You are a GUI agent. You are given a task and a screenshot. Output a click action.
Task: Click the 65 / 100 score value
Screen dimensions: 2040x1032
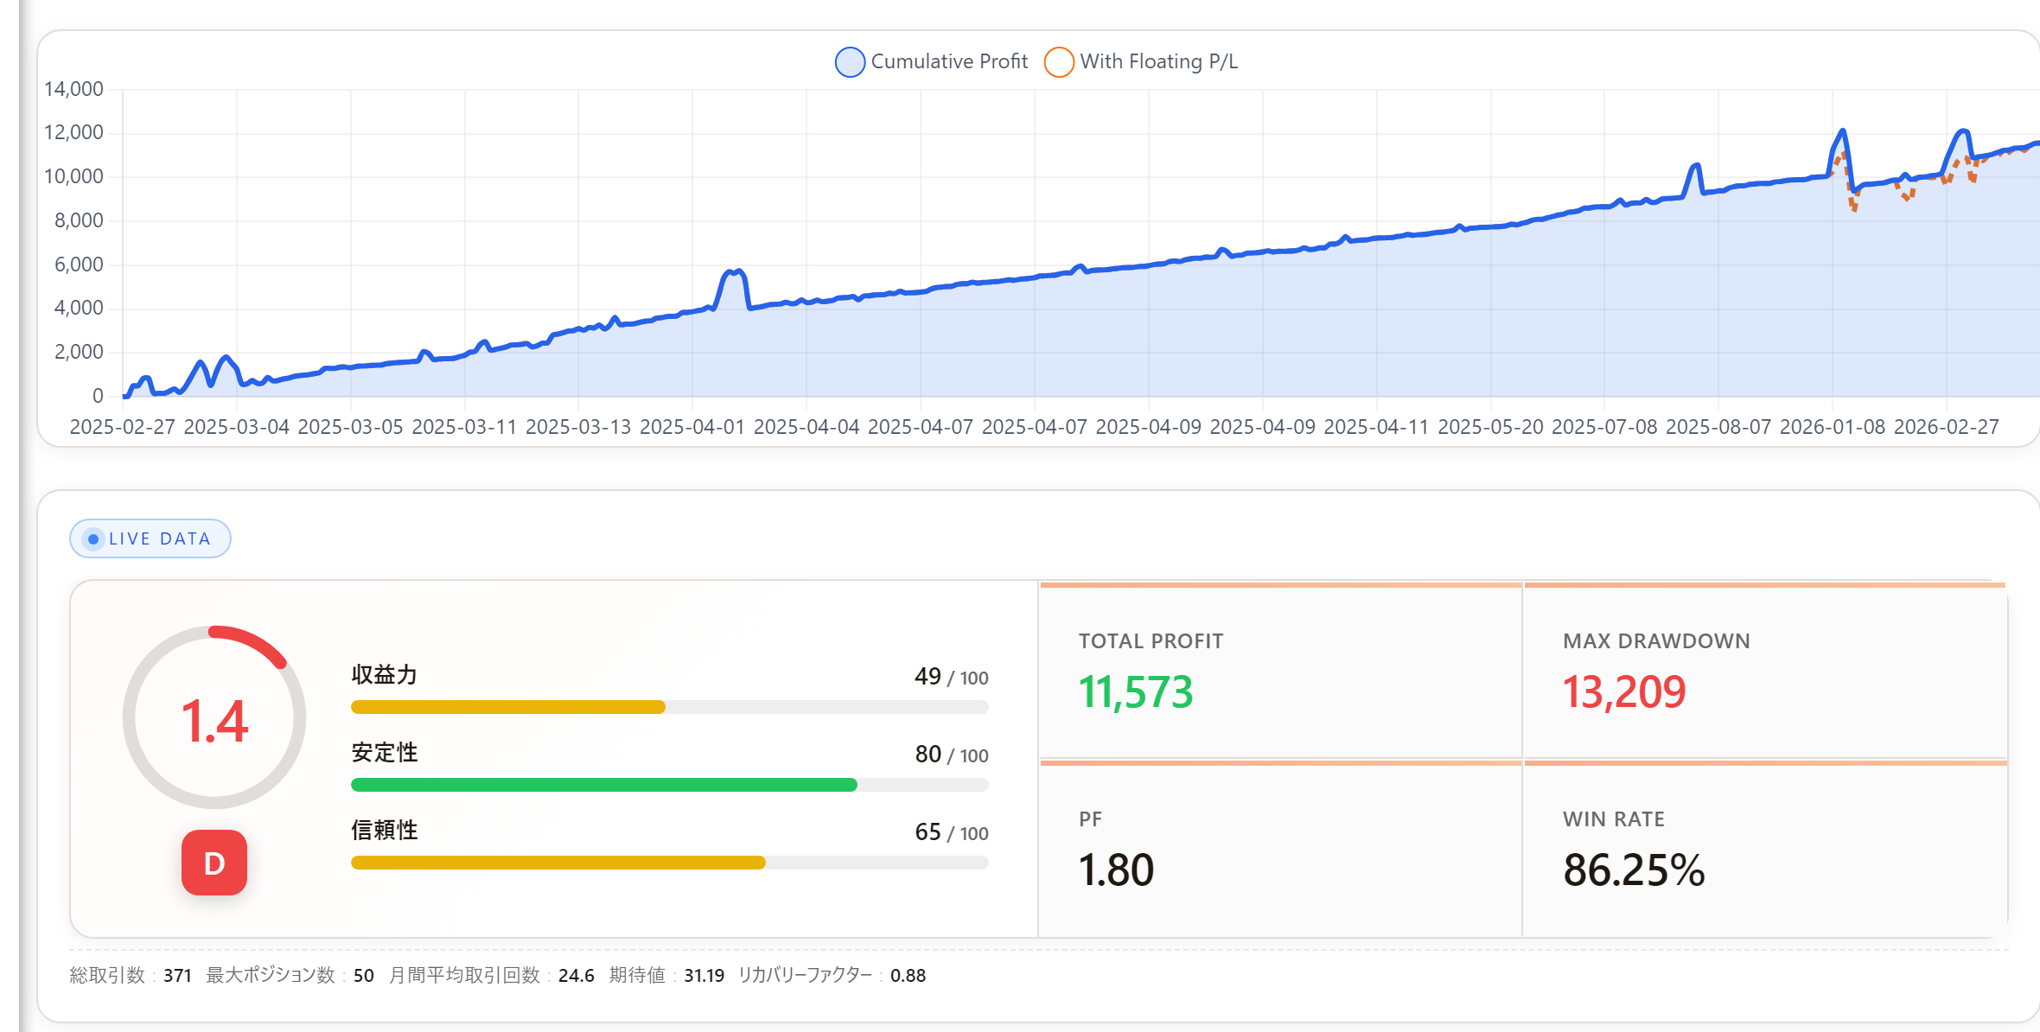(951, 832)
